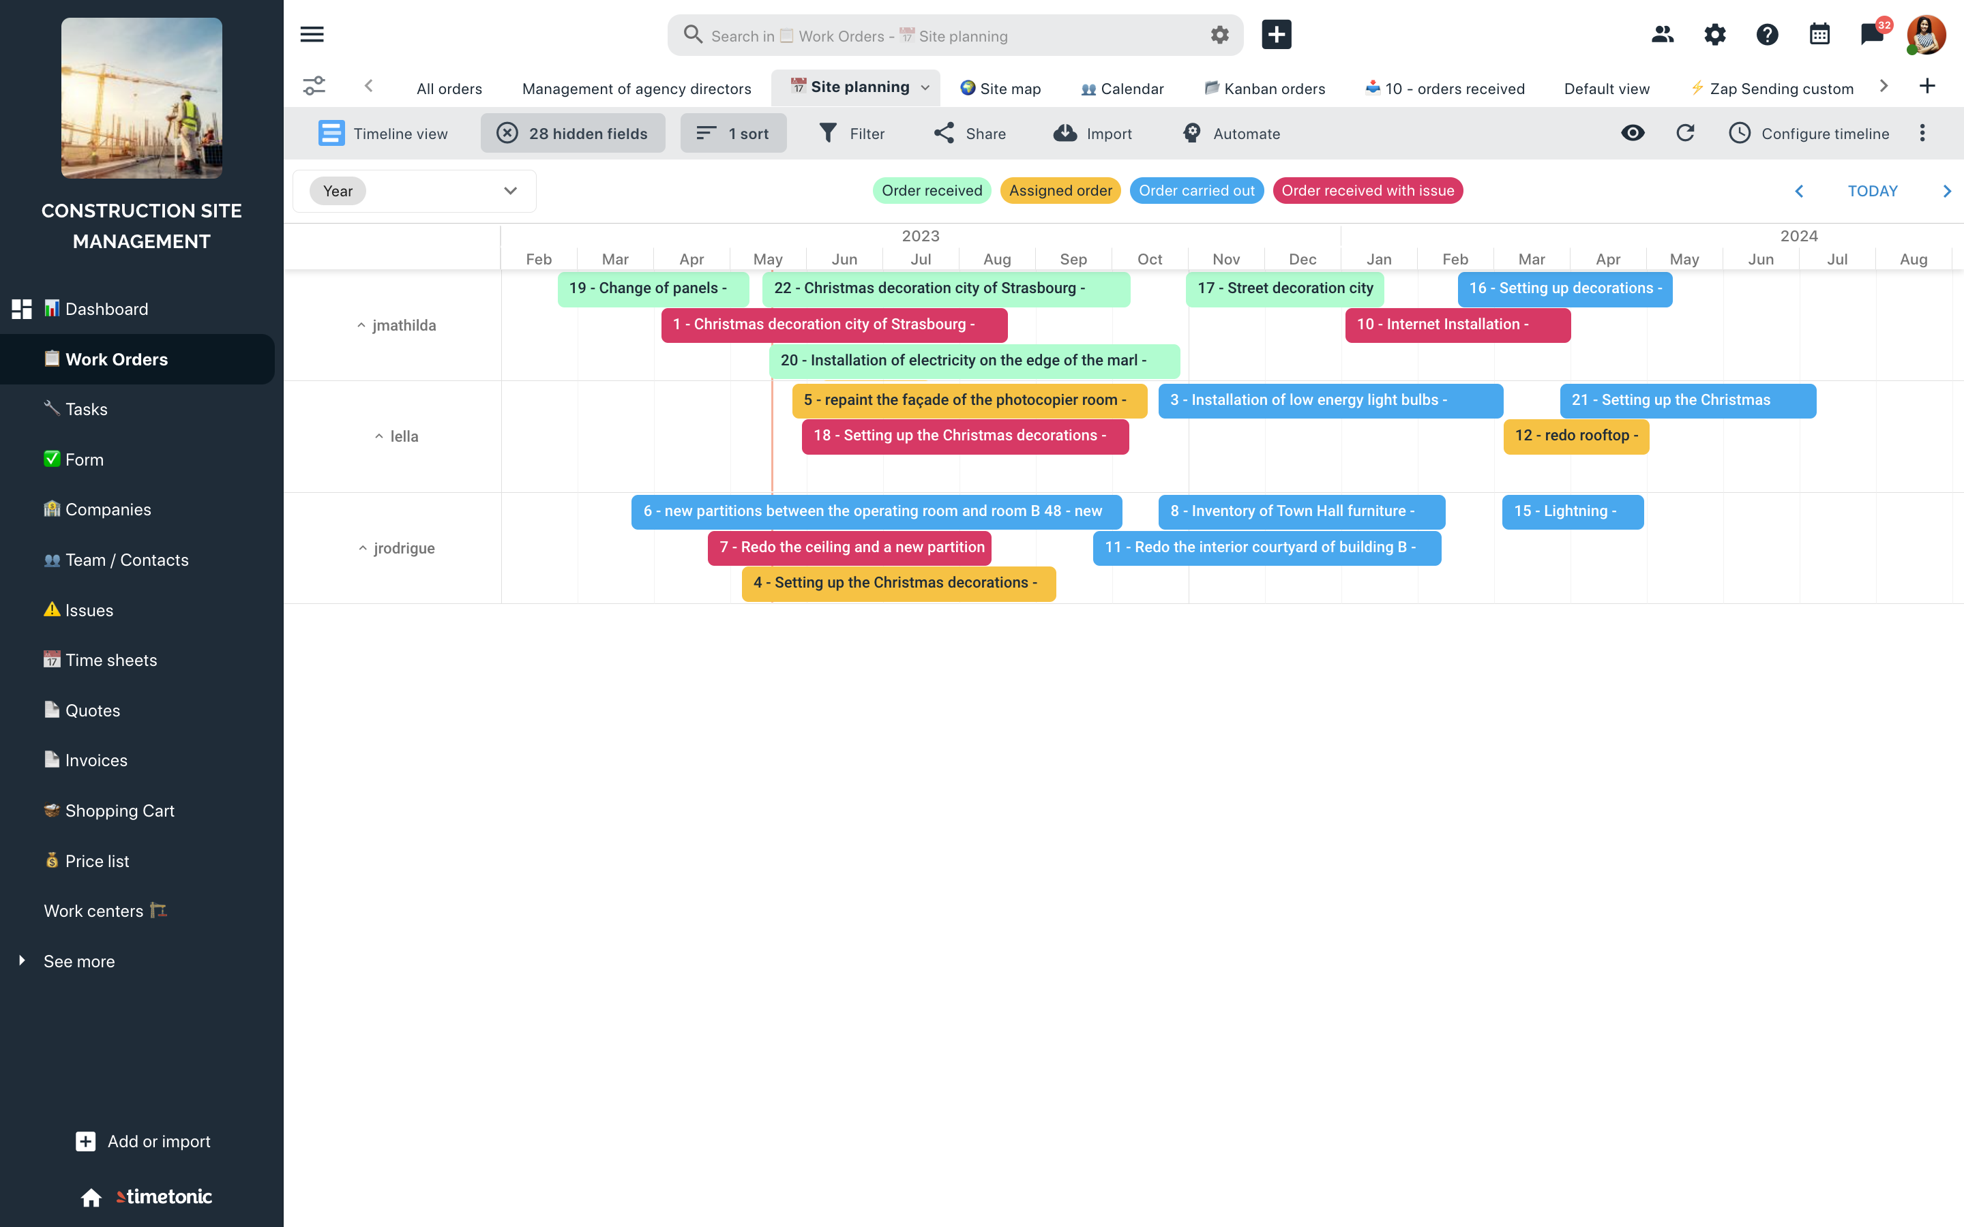This screenshot has height=1227, width=1964.
Task: Go to next timeline period
Action: (1946, 192)
